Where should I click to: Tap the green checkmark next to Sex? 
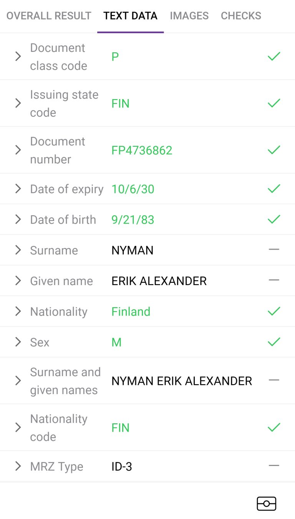pos(274,342)
